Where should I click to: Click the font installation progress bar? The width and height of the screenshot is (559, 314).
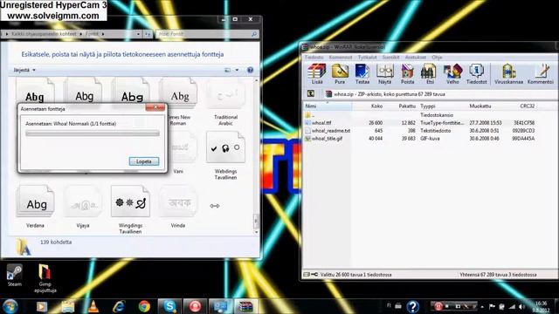(x=93, y=133)
